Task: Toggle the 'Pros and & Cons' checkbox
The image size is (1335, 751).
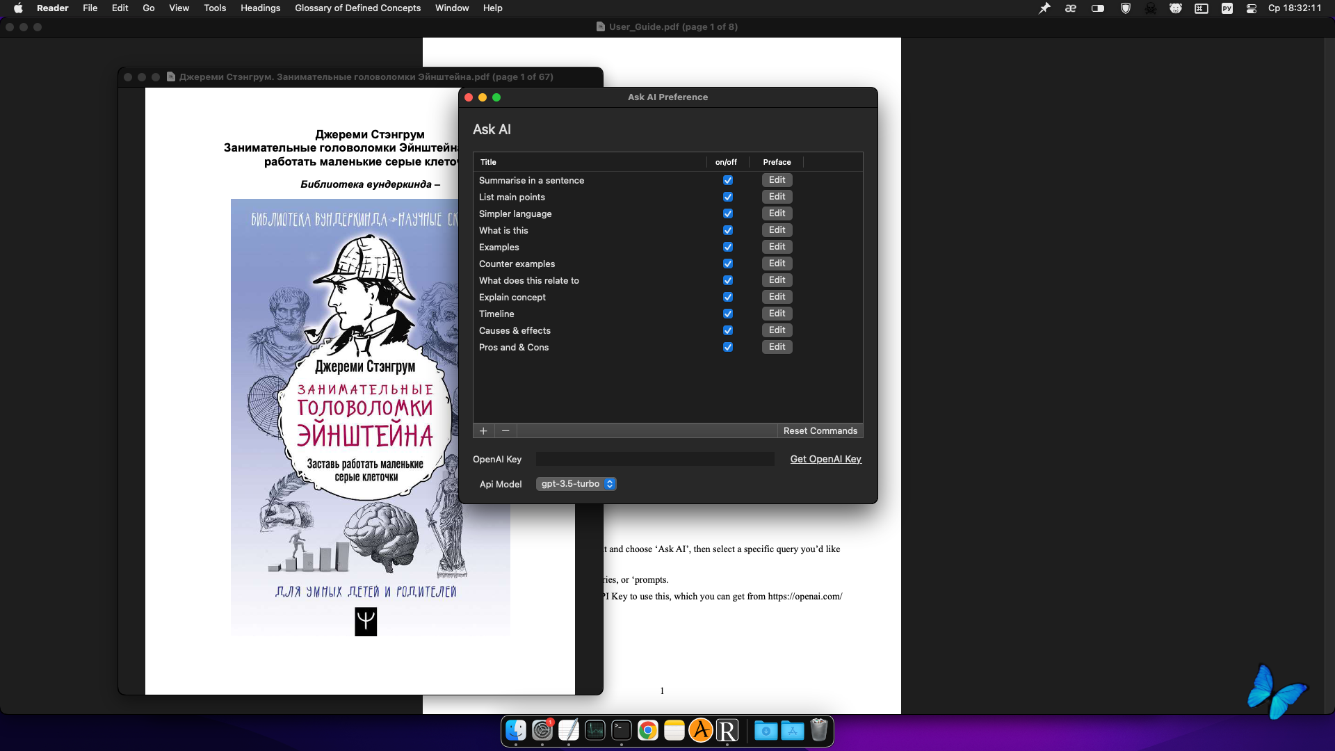Action: 728,347
